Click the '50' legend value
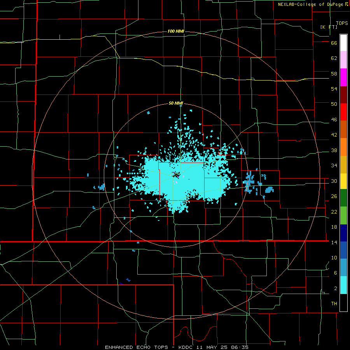The width and height of the screenshot is (350, 350). pyautogui.click(x=334, y=104)
